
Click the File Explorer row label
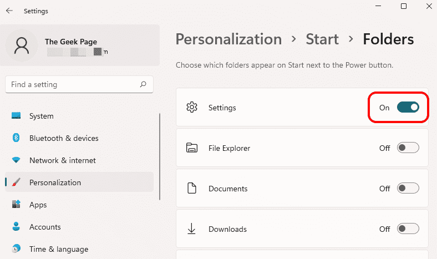229,148
